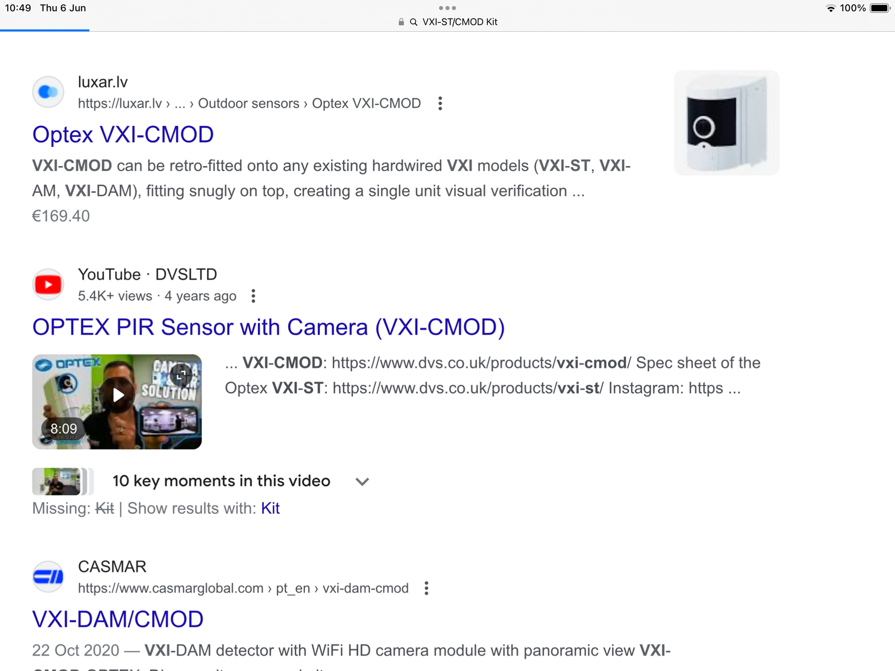Open the VXI-DAM/CMOD result link
This screenshot has height=671, width=895.
tap(118, 620)
